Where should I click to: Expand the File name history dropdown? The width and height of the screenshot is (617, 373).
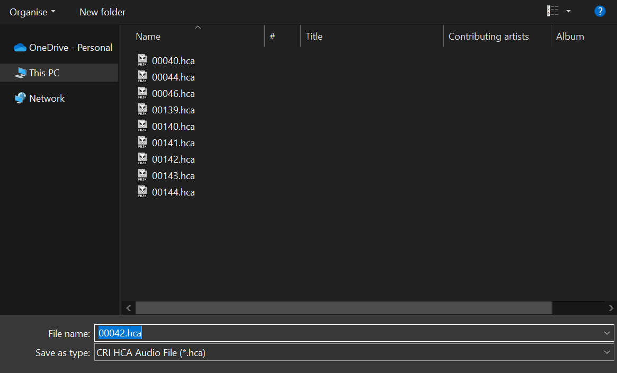607,333
